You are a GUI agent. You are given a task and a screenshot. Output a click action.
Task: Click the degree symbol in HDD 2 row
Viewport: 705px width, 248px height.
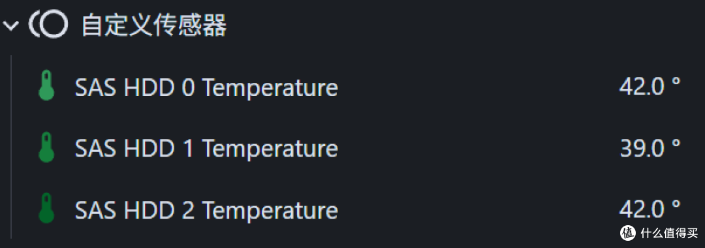pos(676,204)
